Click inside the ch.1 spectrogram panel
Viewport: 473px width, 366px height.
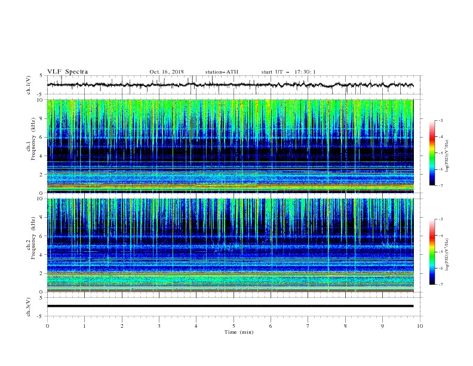(230, 146)
